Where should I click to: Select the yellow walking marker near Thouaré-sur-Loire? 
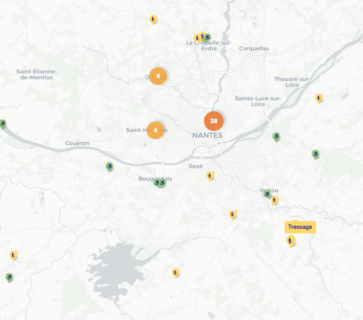[x=319, y=97]
